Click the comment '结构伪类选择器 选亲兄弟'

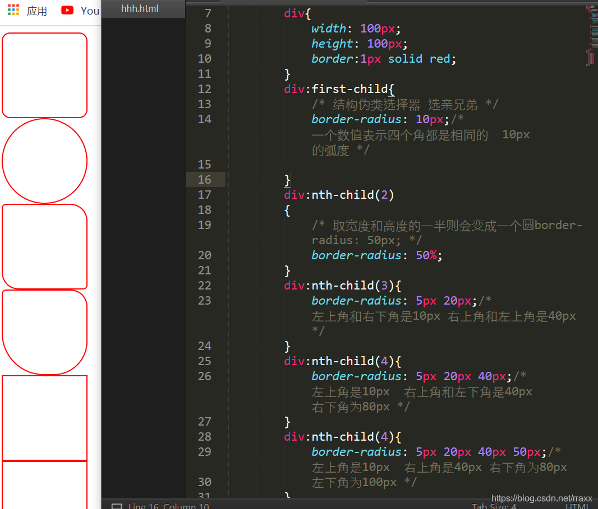pyautogui.click(x=405, y=104)
